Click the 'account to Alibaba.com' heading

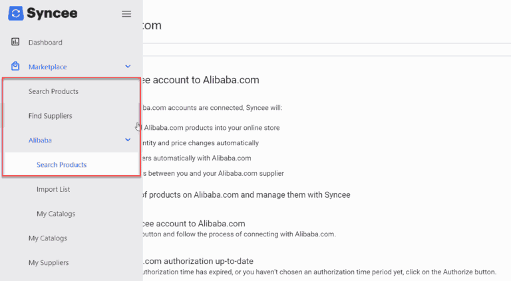pos(200,80)
